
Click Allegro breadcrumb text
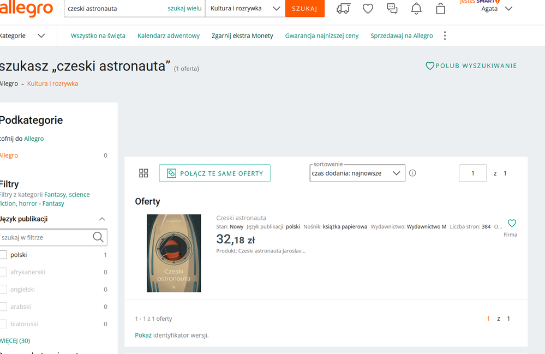click(9, 83)
